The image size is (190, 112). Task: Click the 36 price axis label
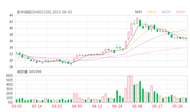[11, 41]
